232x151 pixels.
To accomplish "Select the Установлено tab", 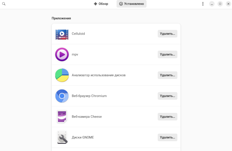I will click(x=132, y=4).
